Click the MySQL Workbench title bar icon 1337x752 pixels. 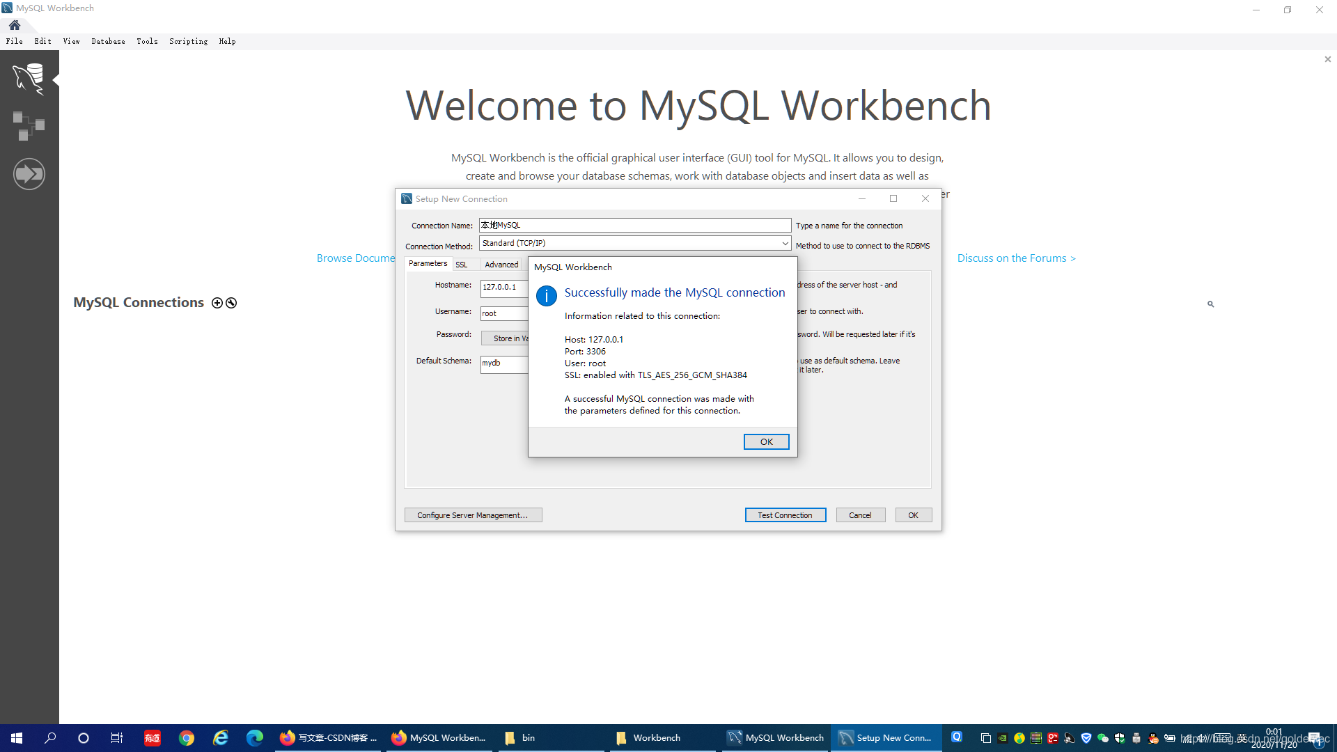(x=7, y=8)
